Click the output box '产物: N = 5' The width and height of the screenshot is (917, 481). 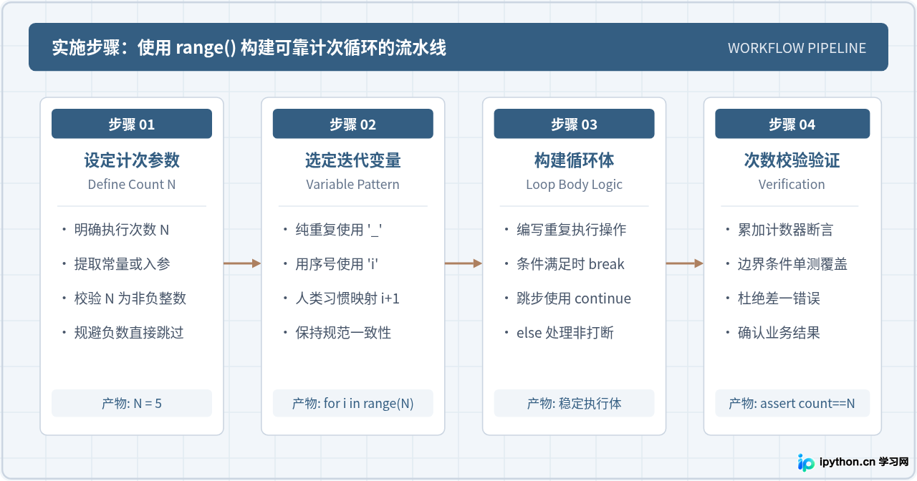132,403
